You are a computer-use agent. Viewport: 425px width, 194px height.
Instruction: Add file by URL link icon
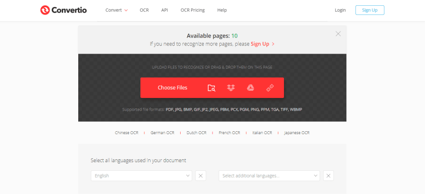(270, 88)
